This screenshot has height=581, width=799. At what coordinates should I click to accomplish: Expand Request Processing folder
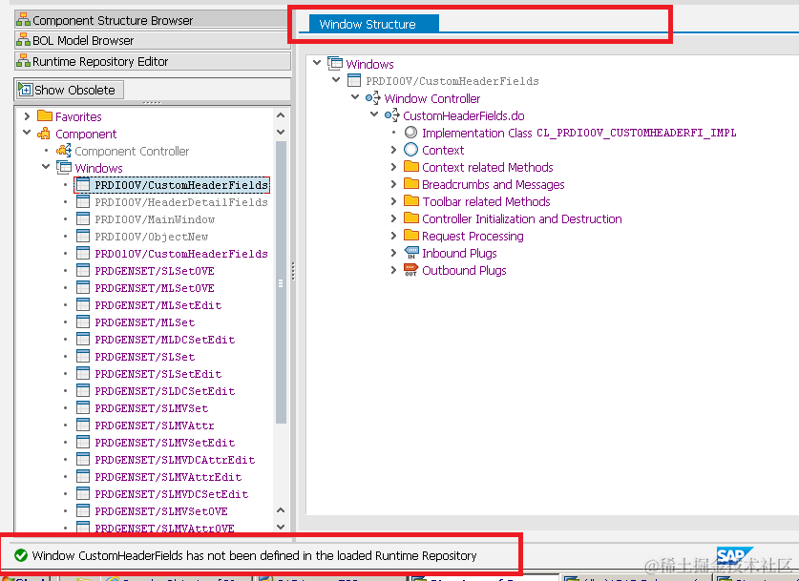click(393, 236)
